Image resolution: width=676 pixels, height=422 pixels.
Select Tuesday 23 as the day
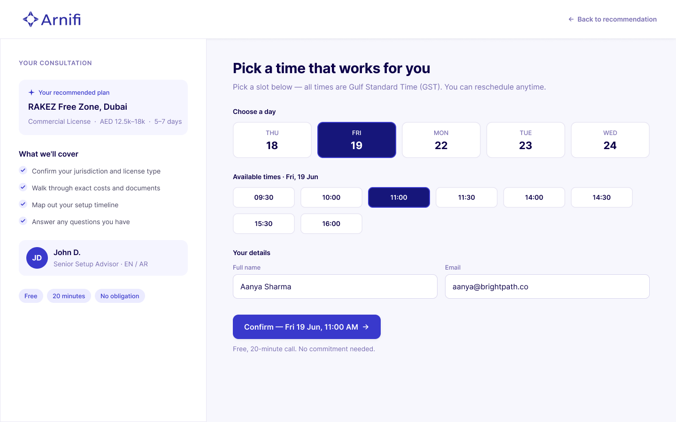(x=526, y=140)
